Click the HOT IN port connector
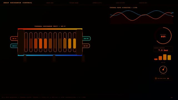Viewport: 178px width, 100px height. [14, 39]
